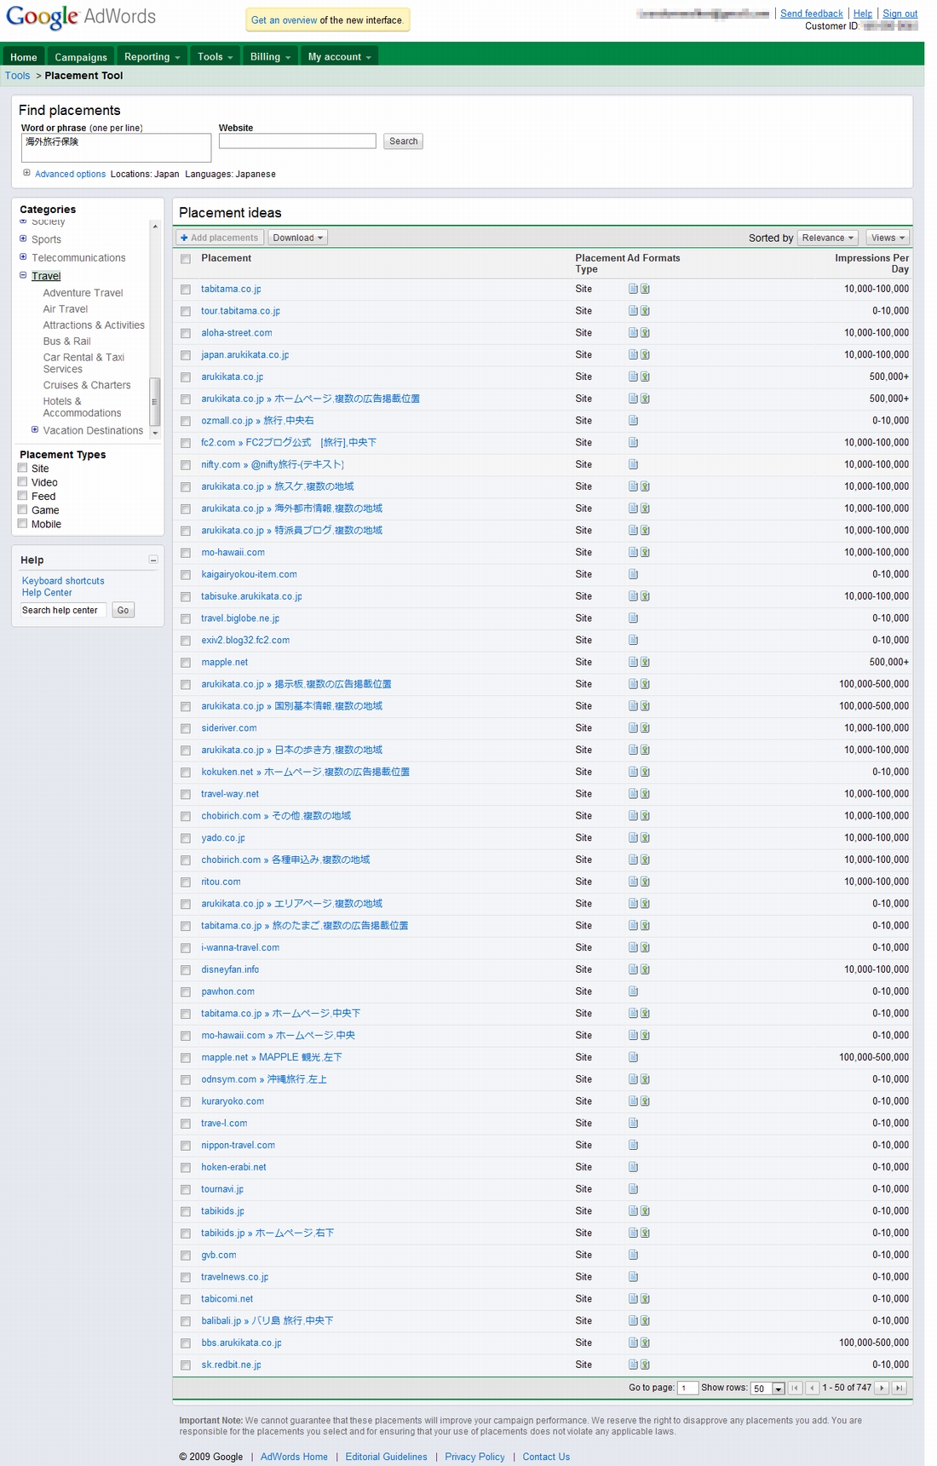The width and height of the screenshot is (937, 1466).
Task: Click Go button in Help panel
Action: (x=124, y=610)
